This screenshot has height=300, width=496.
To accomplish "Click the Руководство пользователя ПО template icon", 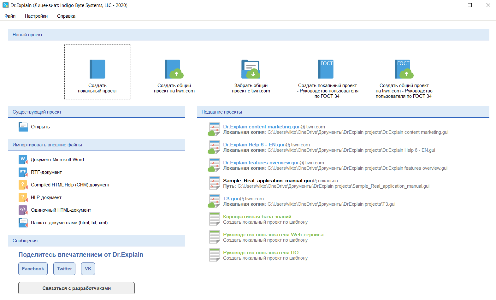I will (215, 255).
